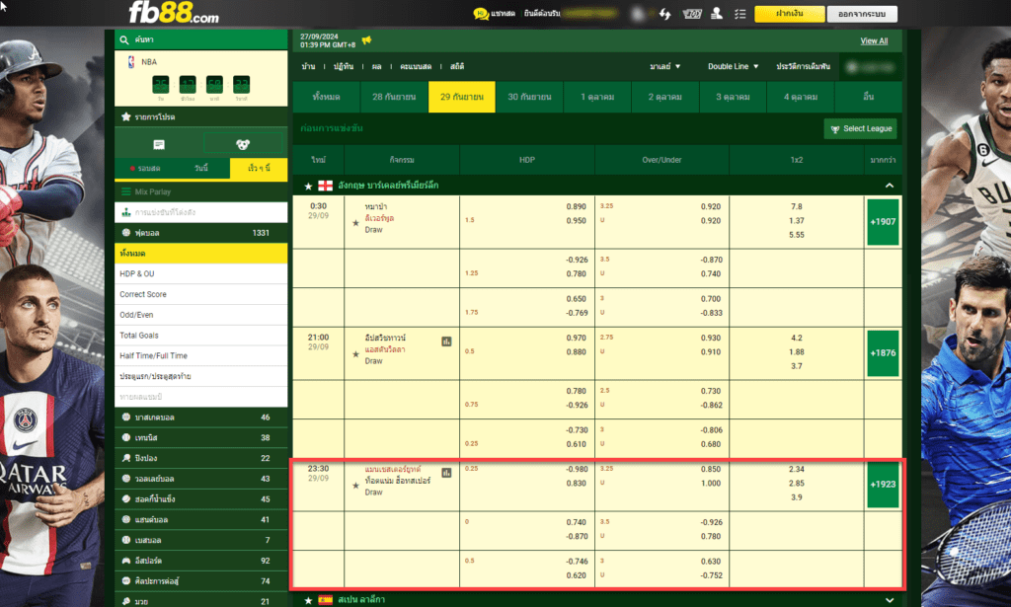Open Mix Parlay list icon
Viewport: 1011px width, 607px height.
point(126,191)
